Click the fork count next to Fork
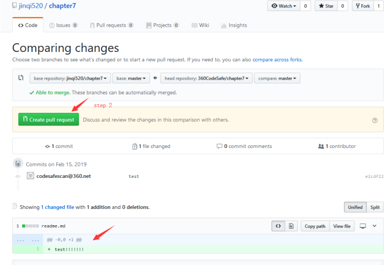 tap(379, 6)
